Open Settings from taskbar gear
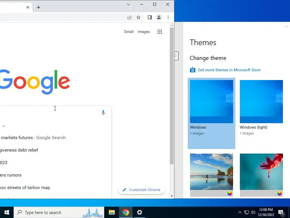Viewport: 290px width, 218px height. [x=139, y=212]
